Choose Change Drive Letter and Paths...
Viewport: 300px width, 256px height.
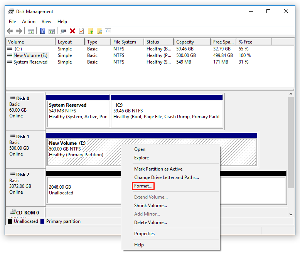click(170, 177)
